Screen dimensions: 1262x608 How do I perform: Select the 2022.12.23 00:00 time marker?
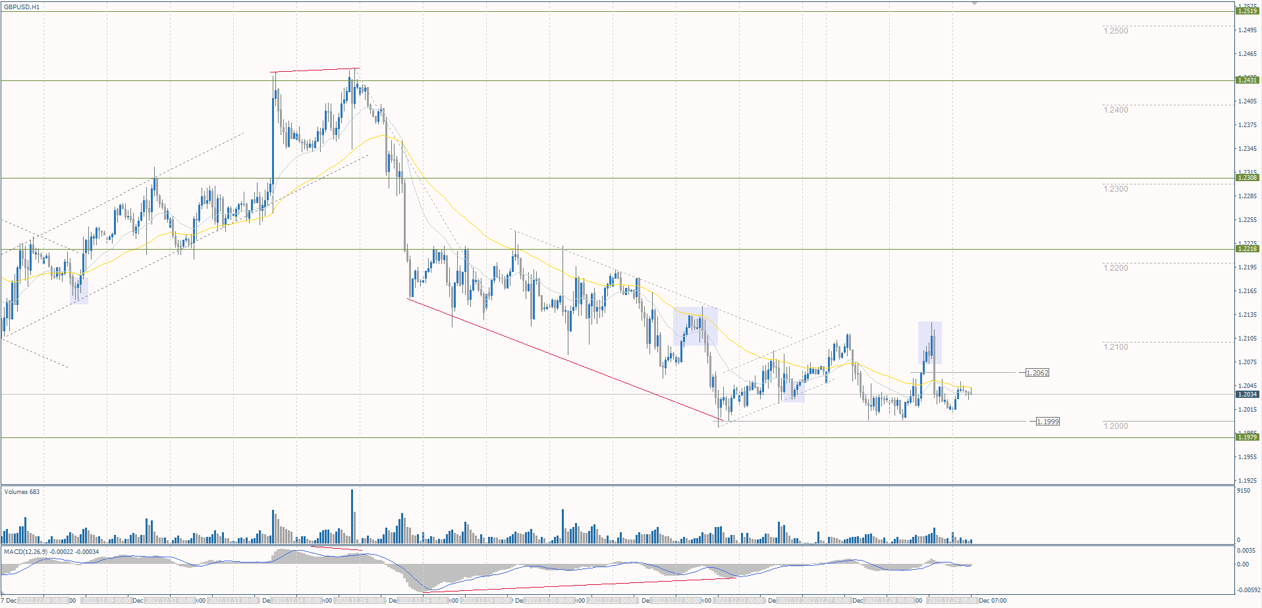point(739,601)
